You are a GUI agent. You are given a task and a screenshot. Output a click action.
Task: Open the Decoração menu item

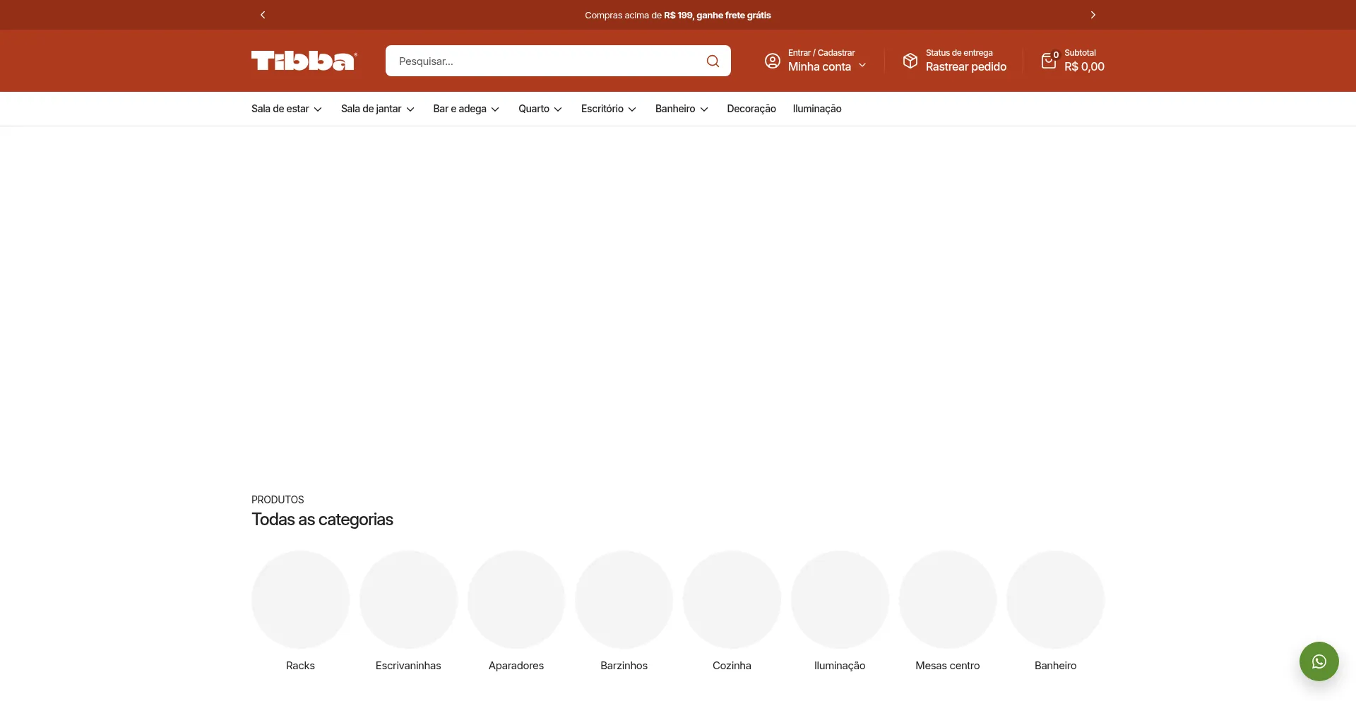pos(751,109)
